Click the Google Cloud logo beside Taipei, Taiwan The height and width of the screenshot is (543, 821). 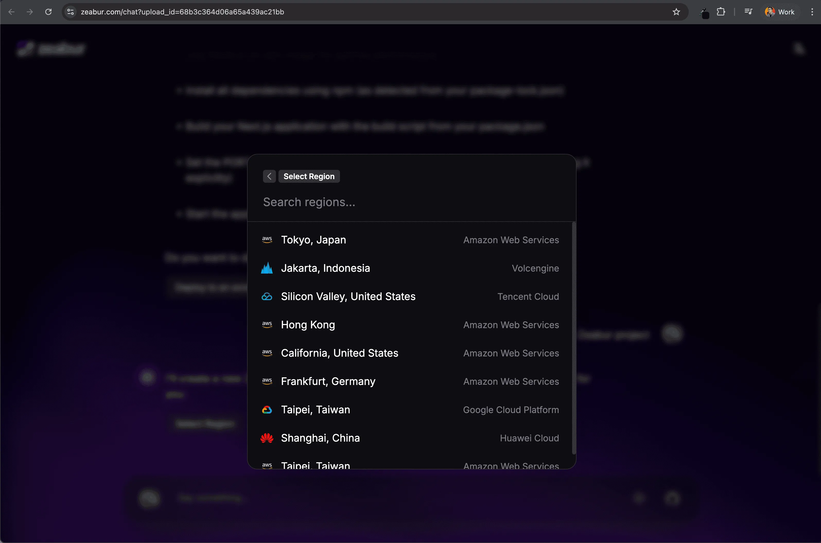pyautogui.click(x=267, y=410)
